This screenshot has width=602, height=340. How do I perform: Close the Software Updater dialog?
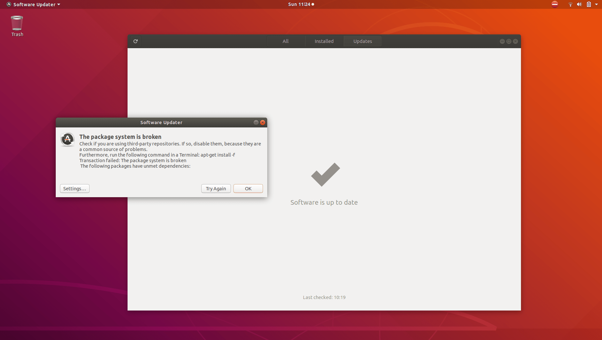click(263, 123)
